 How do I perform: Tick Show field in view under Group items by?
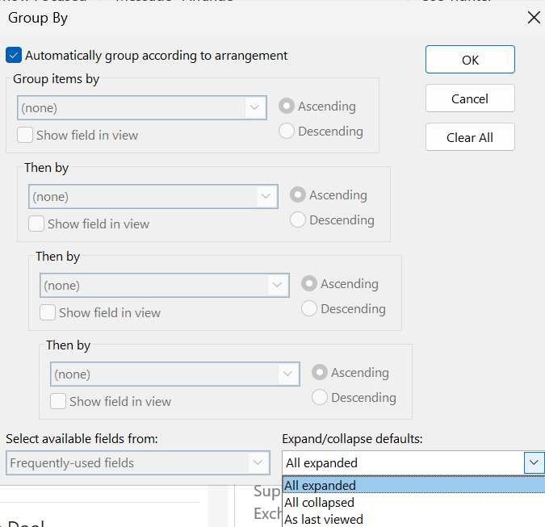(x=25, y=135)
